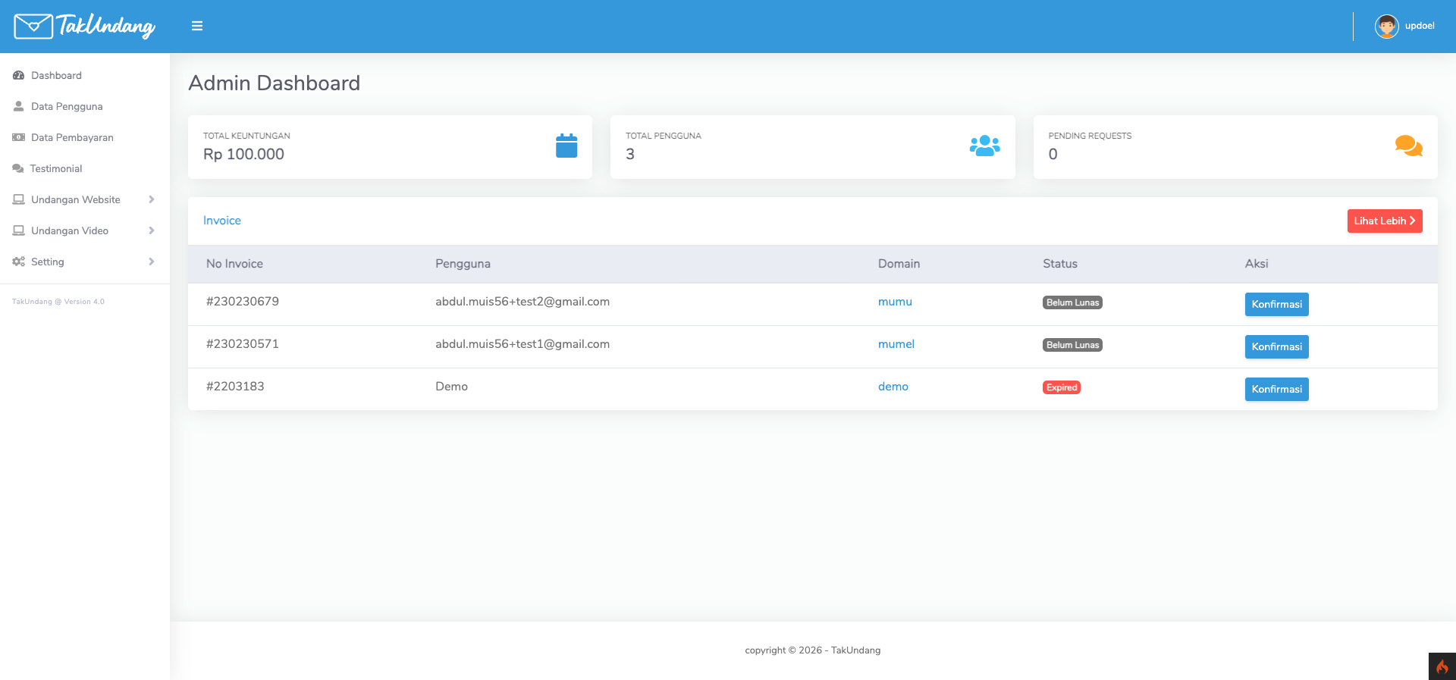The height and width of the screenshot is (680, 1456).
Task: Expand the Undangan Website submenu chevron
Action: coord(152,199)
